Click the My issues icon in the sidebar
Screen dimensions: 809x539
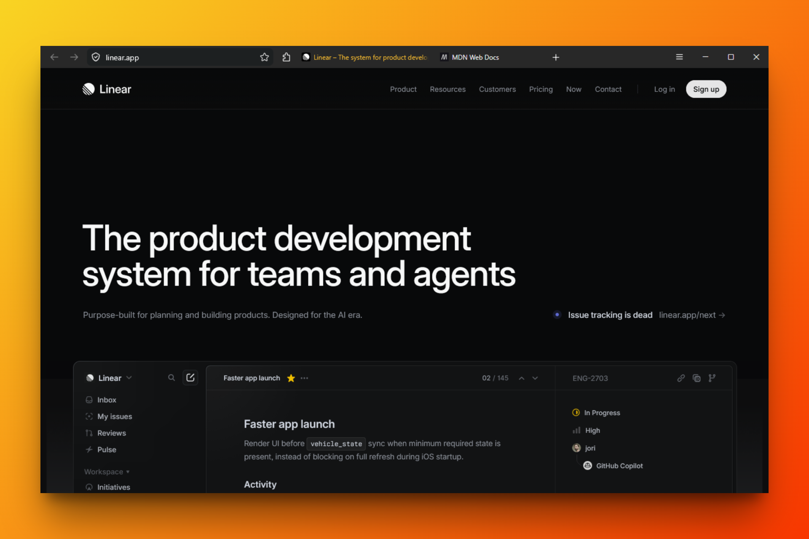tap(89, 416)
